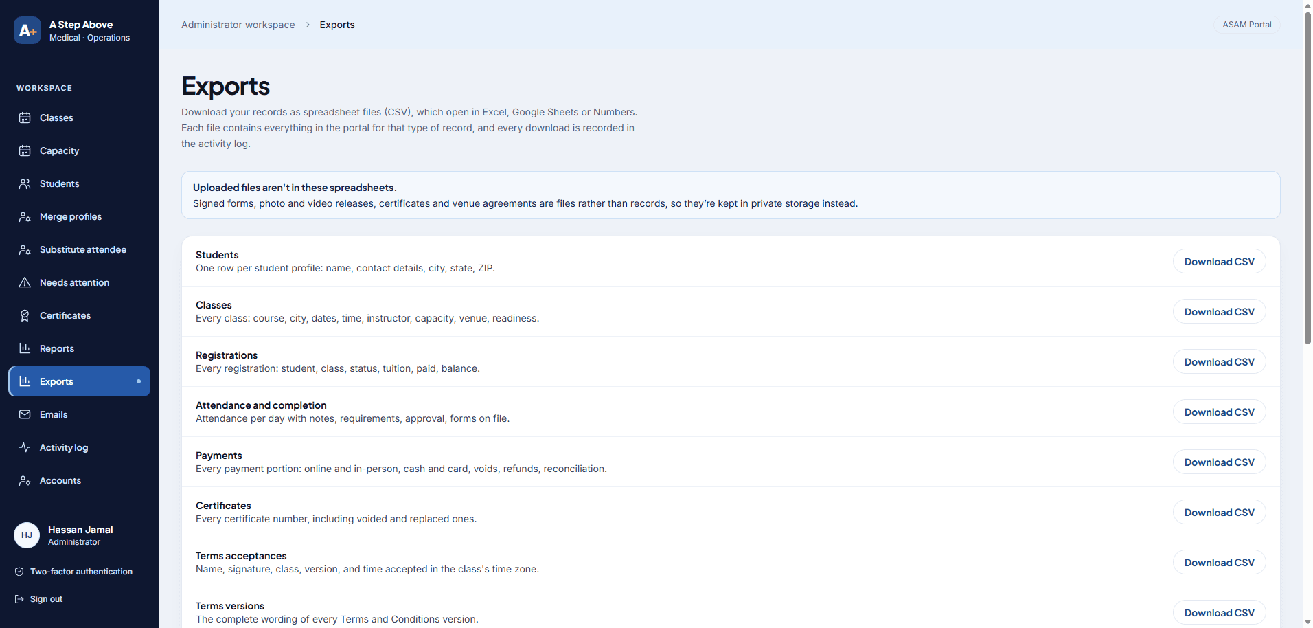Download the Terms acceptances CSV

pos(1219,562)
